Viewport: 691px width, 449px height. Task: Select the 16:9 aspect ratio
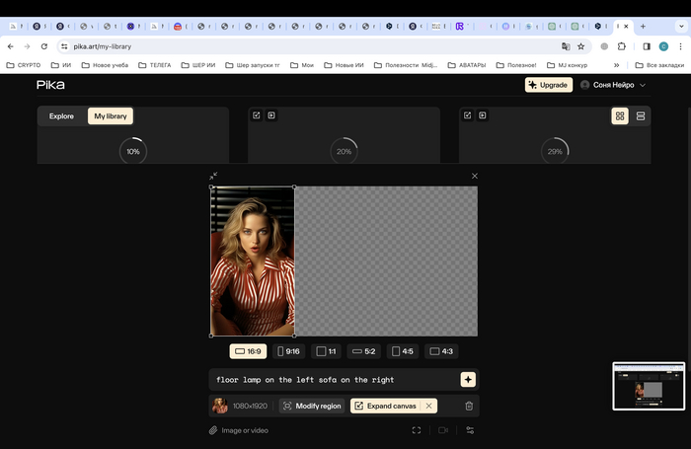[x=248, y=351]
